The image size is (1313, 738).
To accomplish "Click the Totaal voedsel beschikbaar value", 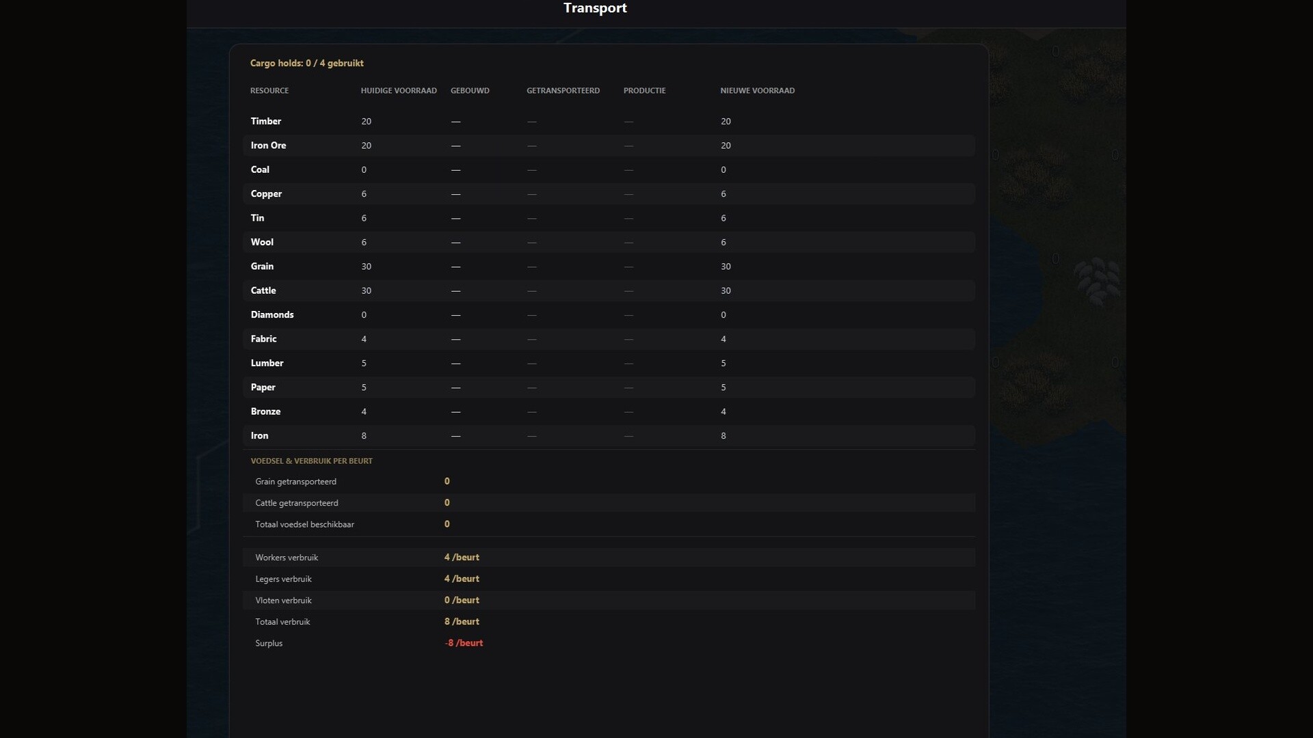I will [447, 524].
